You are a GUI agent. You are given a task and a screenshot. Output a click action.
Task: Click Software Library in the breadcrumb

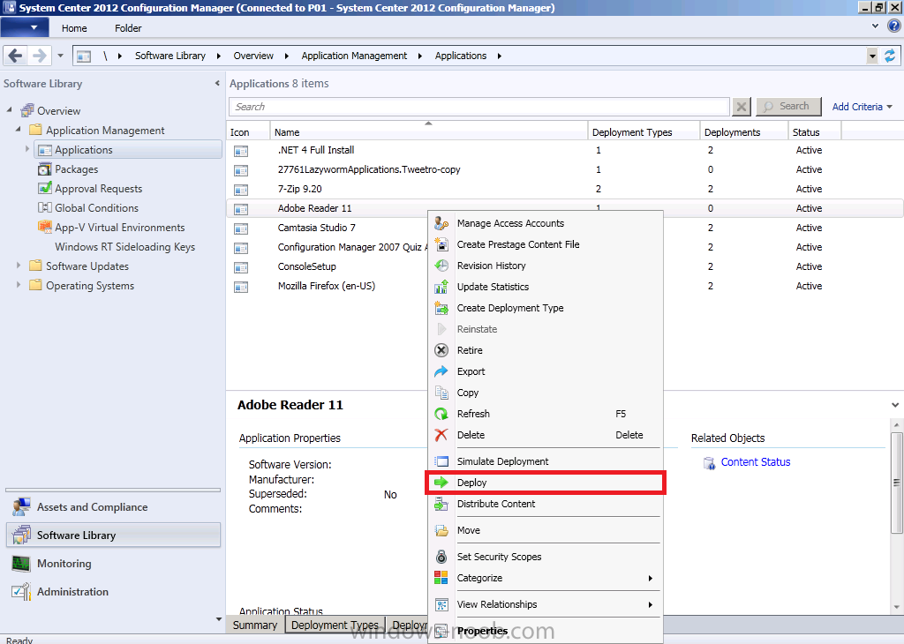[x=170, y=56]
